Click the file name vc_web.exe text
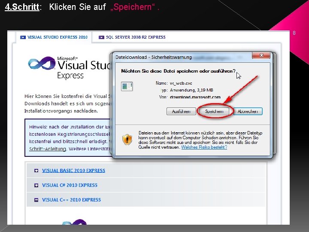Screen dimensions: 309x232 (181, 83)
